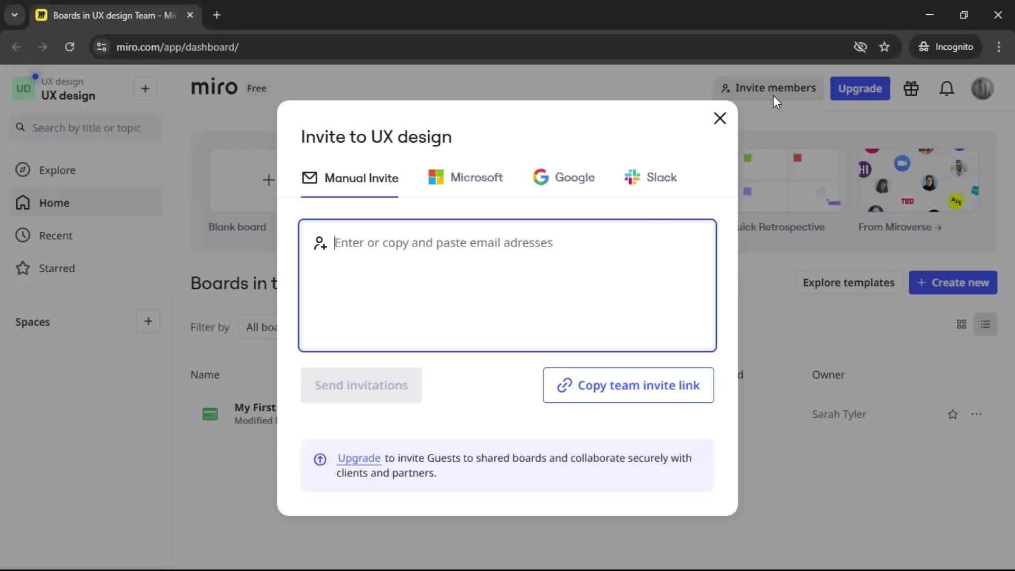
Task: Click the address bar URL
Action: (x=178, y=47)
